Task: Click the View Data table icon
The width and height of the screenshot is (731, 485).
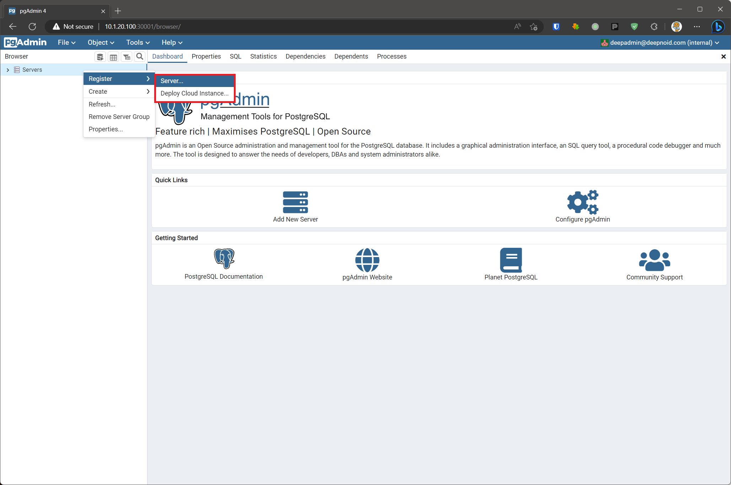Action: (113, 57)
